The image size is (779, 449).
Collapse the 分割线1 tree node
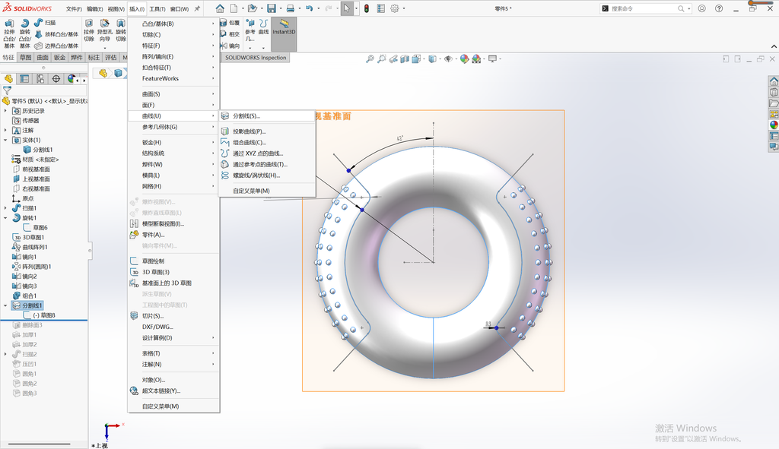[x=5, y=305]
